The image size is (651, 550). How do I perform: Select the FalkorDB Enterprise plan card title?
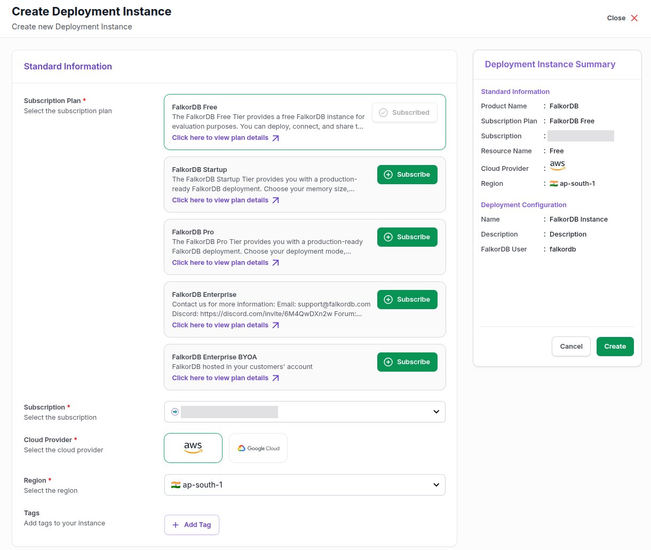pos(204,295)
